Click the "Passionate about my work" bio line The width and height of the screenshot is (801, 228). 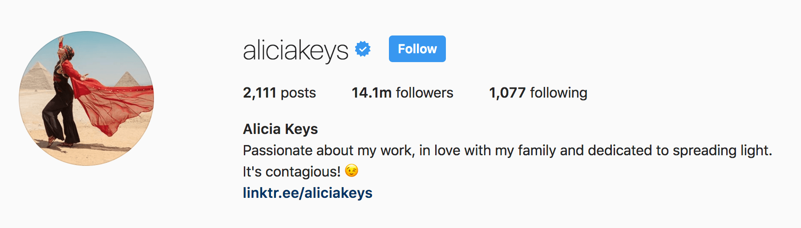pos(328,151)
